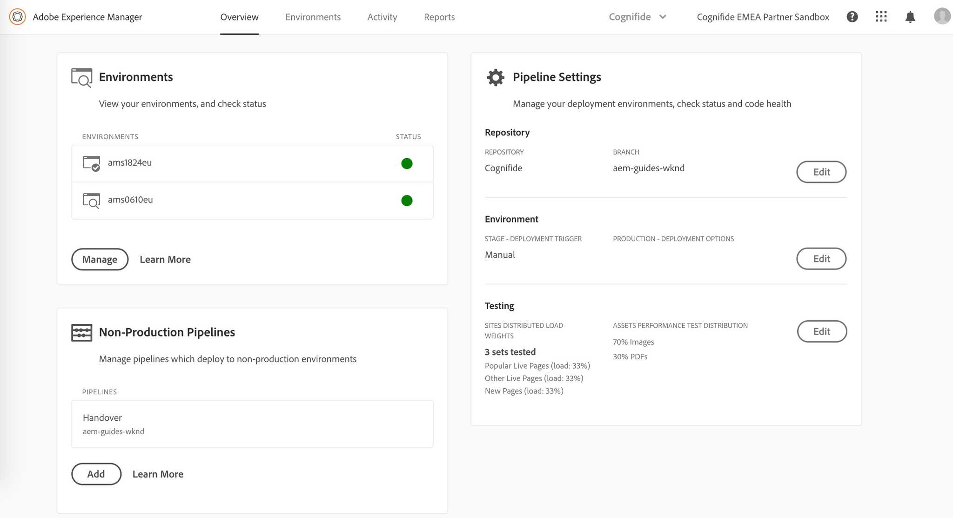This screenshot has width=953, height=518.
Task: Click the '30% PDFs' value
Action: click(x=630, y=357)
